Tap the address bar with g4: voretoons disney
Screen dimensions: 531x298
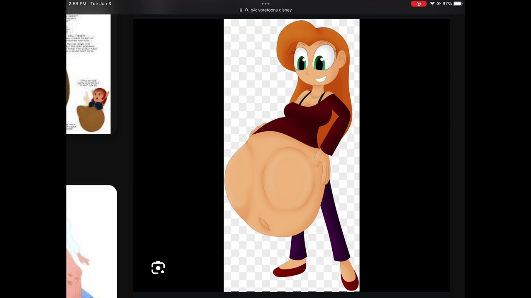pos(265,10)
